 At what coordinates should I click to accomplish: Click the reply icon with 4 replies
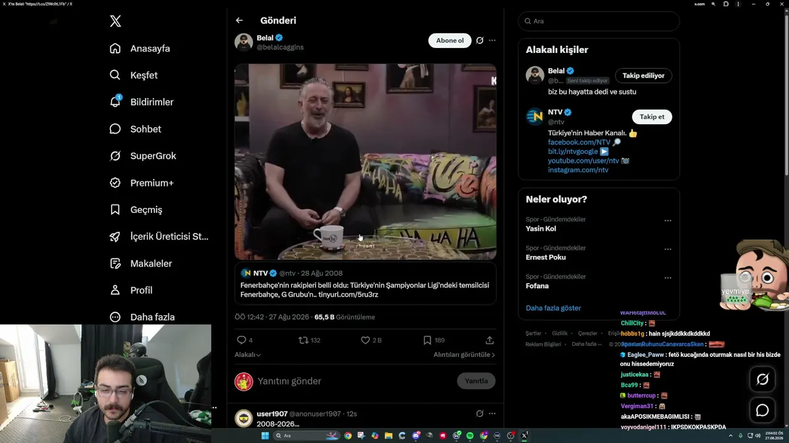tap(242, 340)
